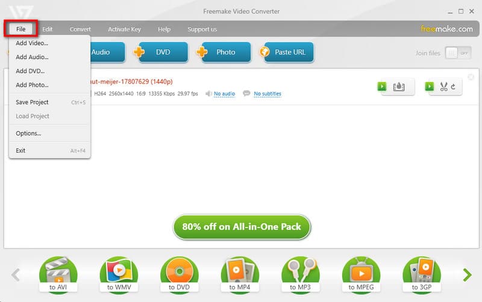Screen dimensions: 482x302
Task: Select the to AVI format icon
Action: point(58,275)
